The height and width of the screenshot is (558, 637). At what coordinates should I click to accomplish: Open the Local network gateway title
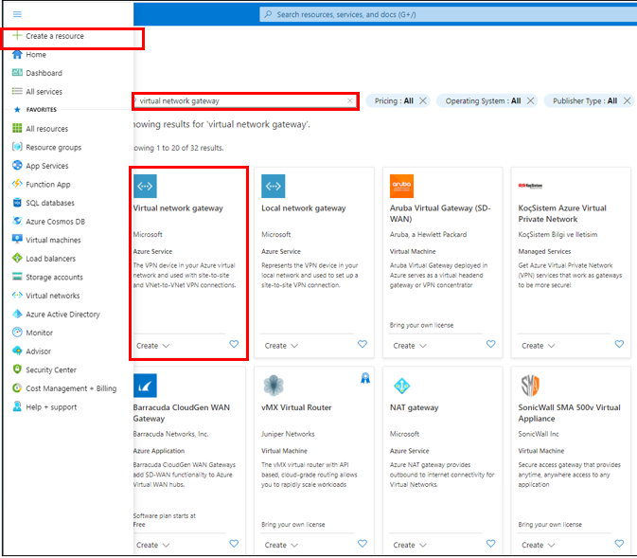tap(304, 208)
